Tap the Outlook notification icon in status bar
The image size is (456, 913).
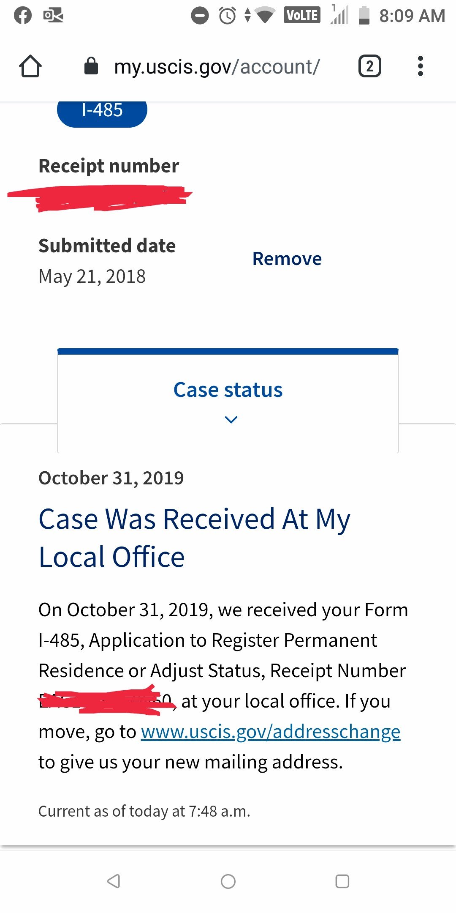click(53, 16)
